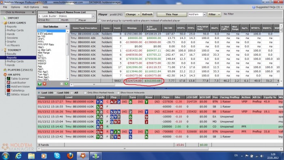The image size is (284, 160).
Task: Check Show Known Holecards
Action: (x=118, y=93)
